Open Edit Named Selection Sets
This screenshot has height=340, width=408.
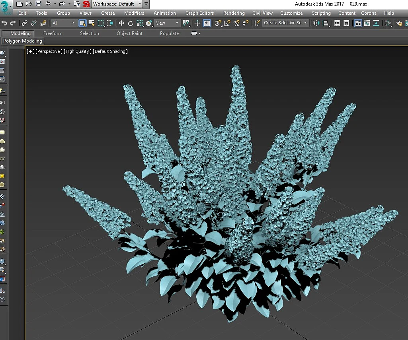coord(257,23)
